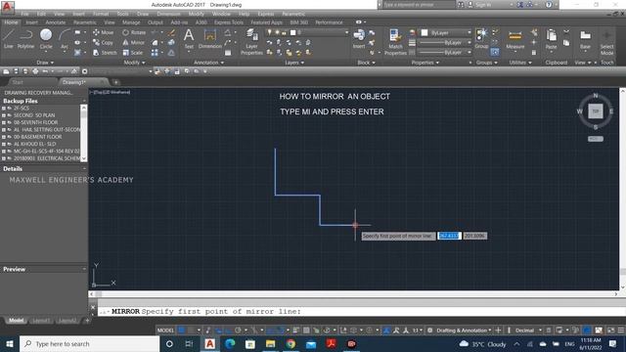Open Layer Properties manager

[251, 41]
